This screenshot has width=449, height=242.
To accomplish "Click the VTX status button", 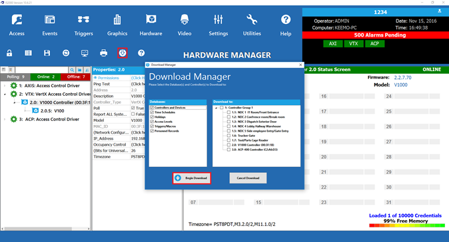I will click(x=354, y=43).
